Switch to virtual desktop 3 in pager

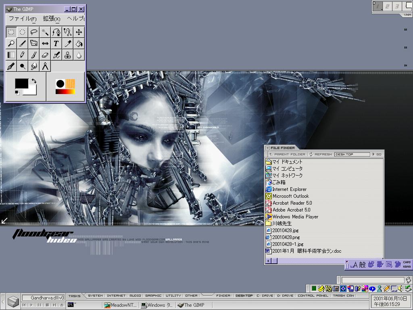(397, 6)
